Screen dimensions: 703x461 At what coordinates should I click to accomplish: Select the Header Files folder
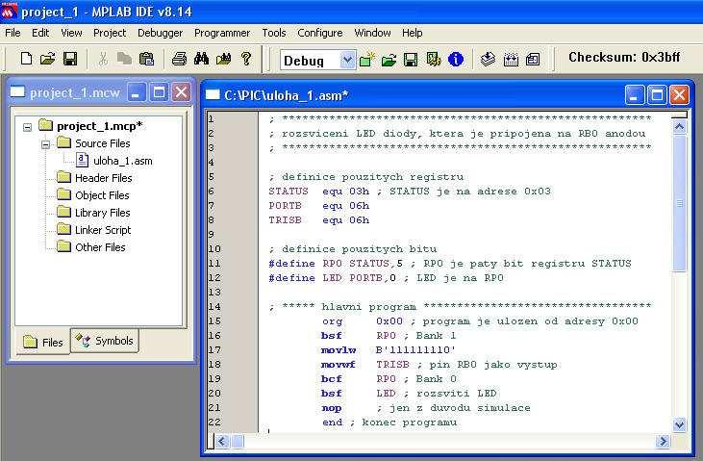(x=104, y=178)
